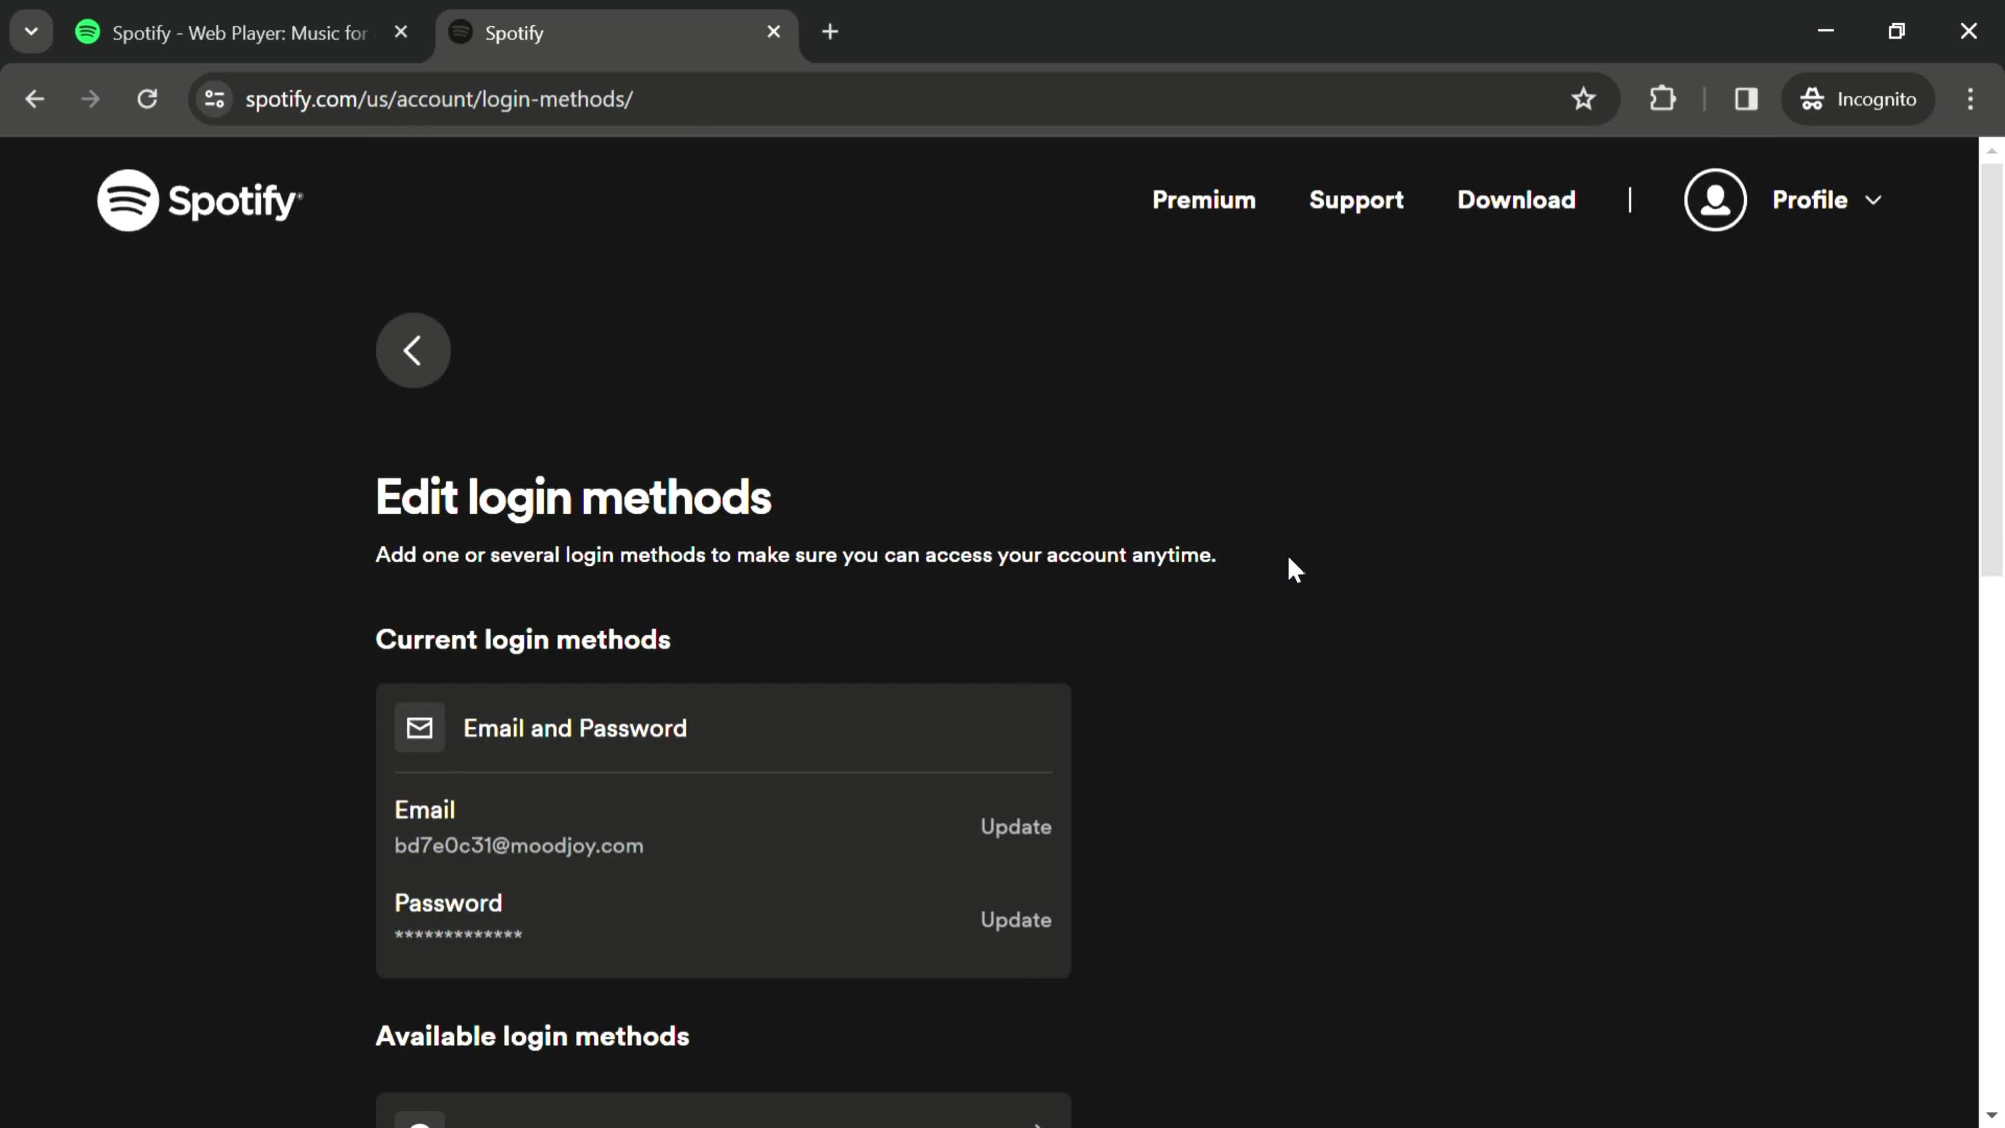2005x1128 pixels.
Task: Click scrollbar down arrow
Action: pyautogui.click(x=1992, y=1117)
